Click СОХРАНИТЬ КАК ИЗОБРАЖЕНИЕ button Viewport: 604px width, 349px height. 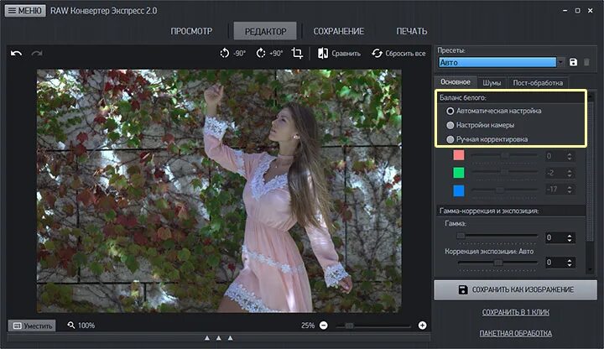[x=515, y=289]
